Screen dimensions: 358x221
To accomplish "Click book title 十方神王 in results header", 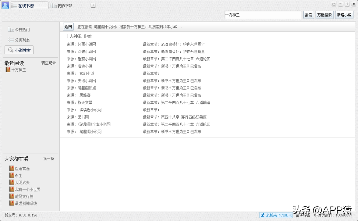I will click(x=74, y=36).
